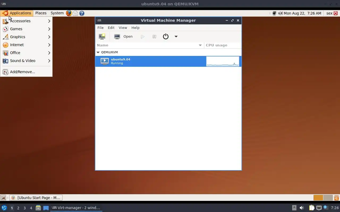The height and width of the screenshot is (212, 340).
Task: Click the host clock showing 7:26
Action: pos(335,208)
